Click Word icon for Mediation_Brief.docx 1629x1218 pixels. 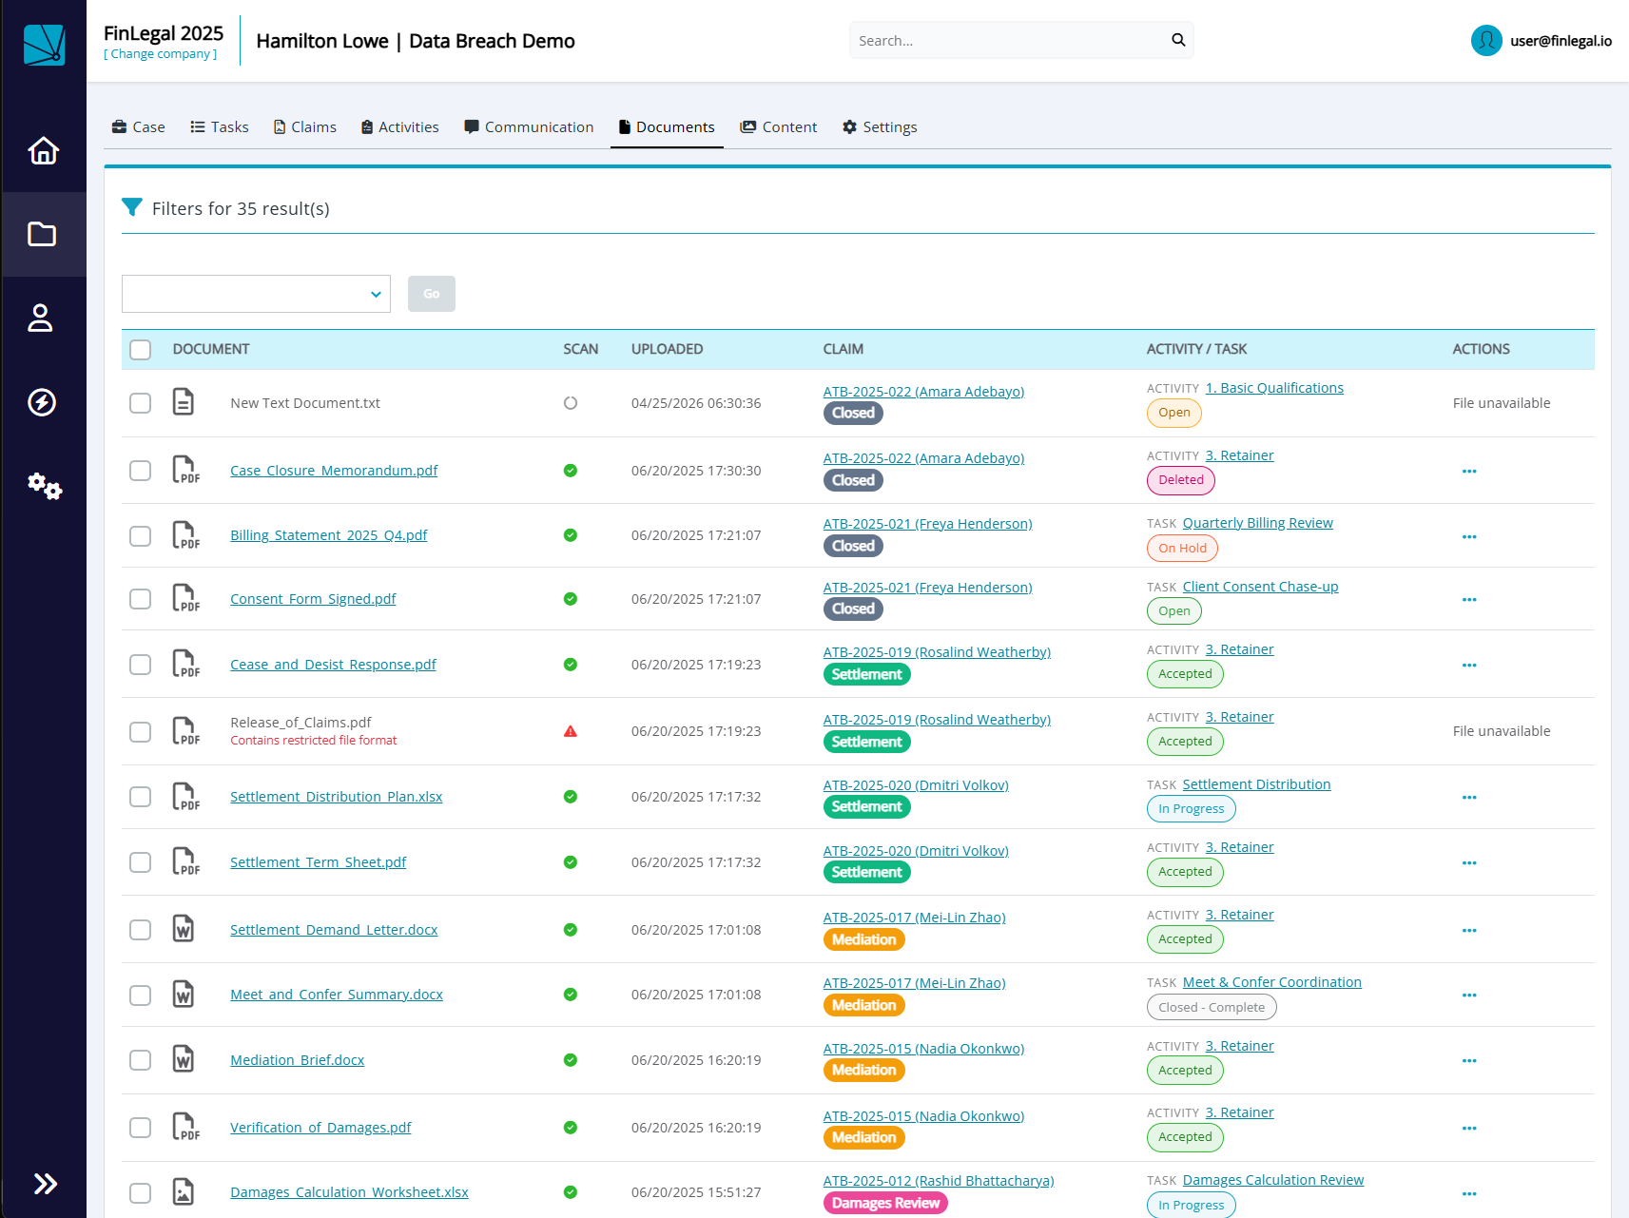coord(184,1059)
